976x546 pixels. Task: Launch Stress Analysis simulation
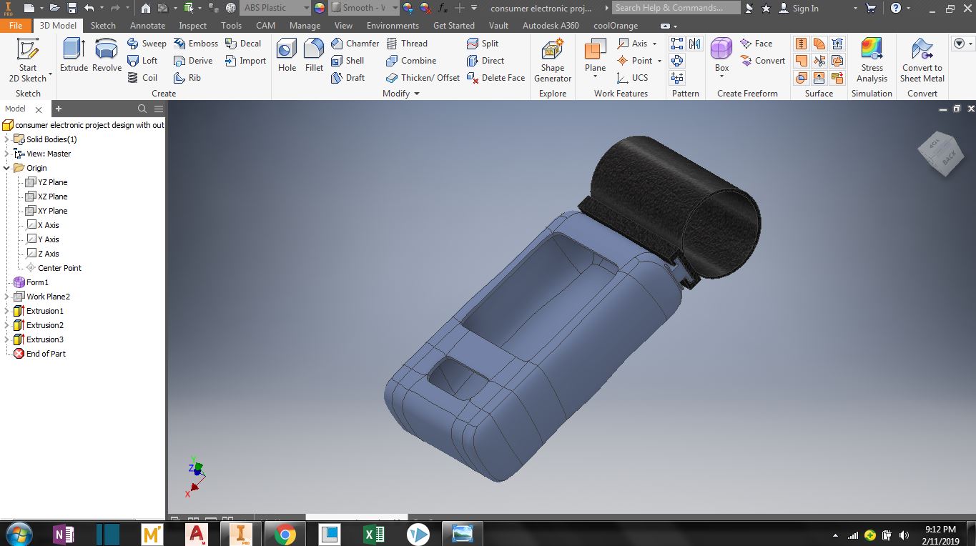point(872,60)
